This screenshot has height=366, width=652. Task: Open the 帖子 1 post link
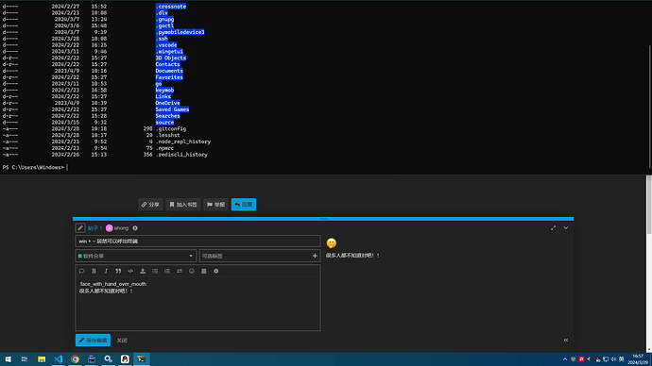94,228
